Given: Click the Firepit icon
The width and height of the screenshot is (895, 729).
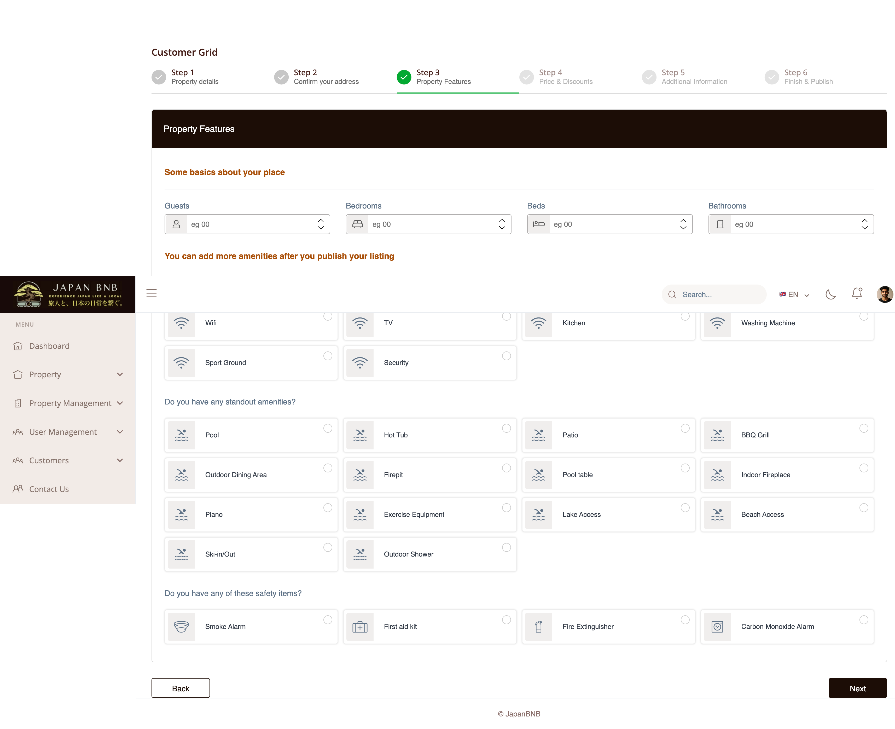Looking at the screenshot, I should (360, 475).
